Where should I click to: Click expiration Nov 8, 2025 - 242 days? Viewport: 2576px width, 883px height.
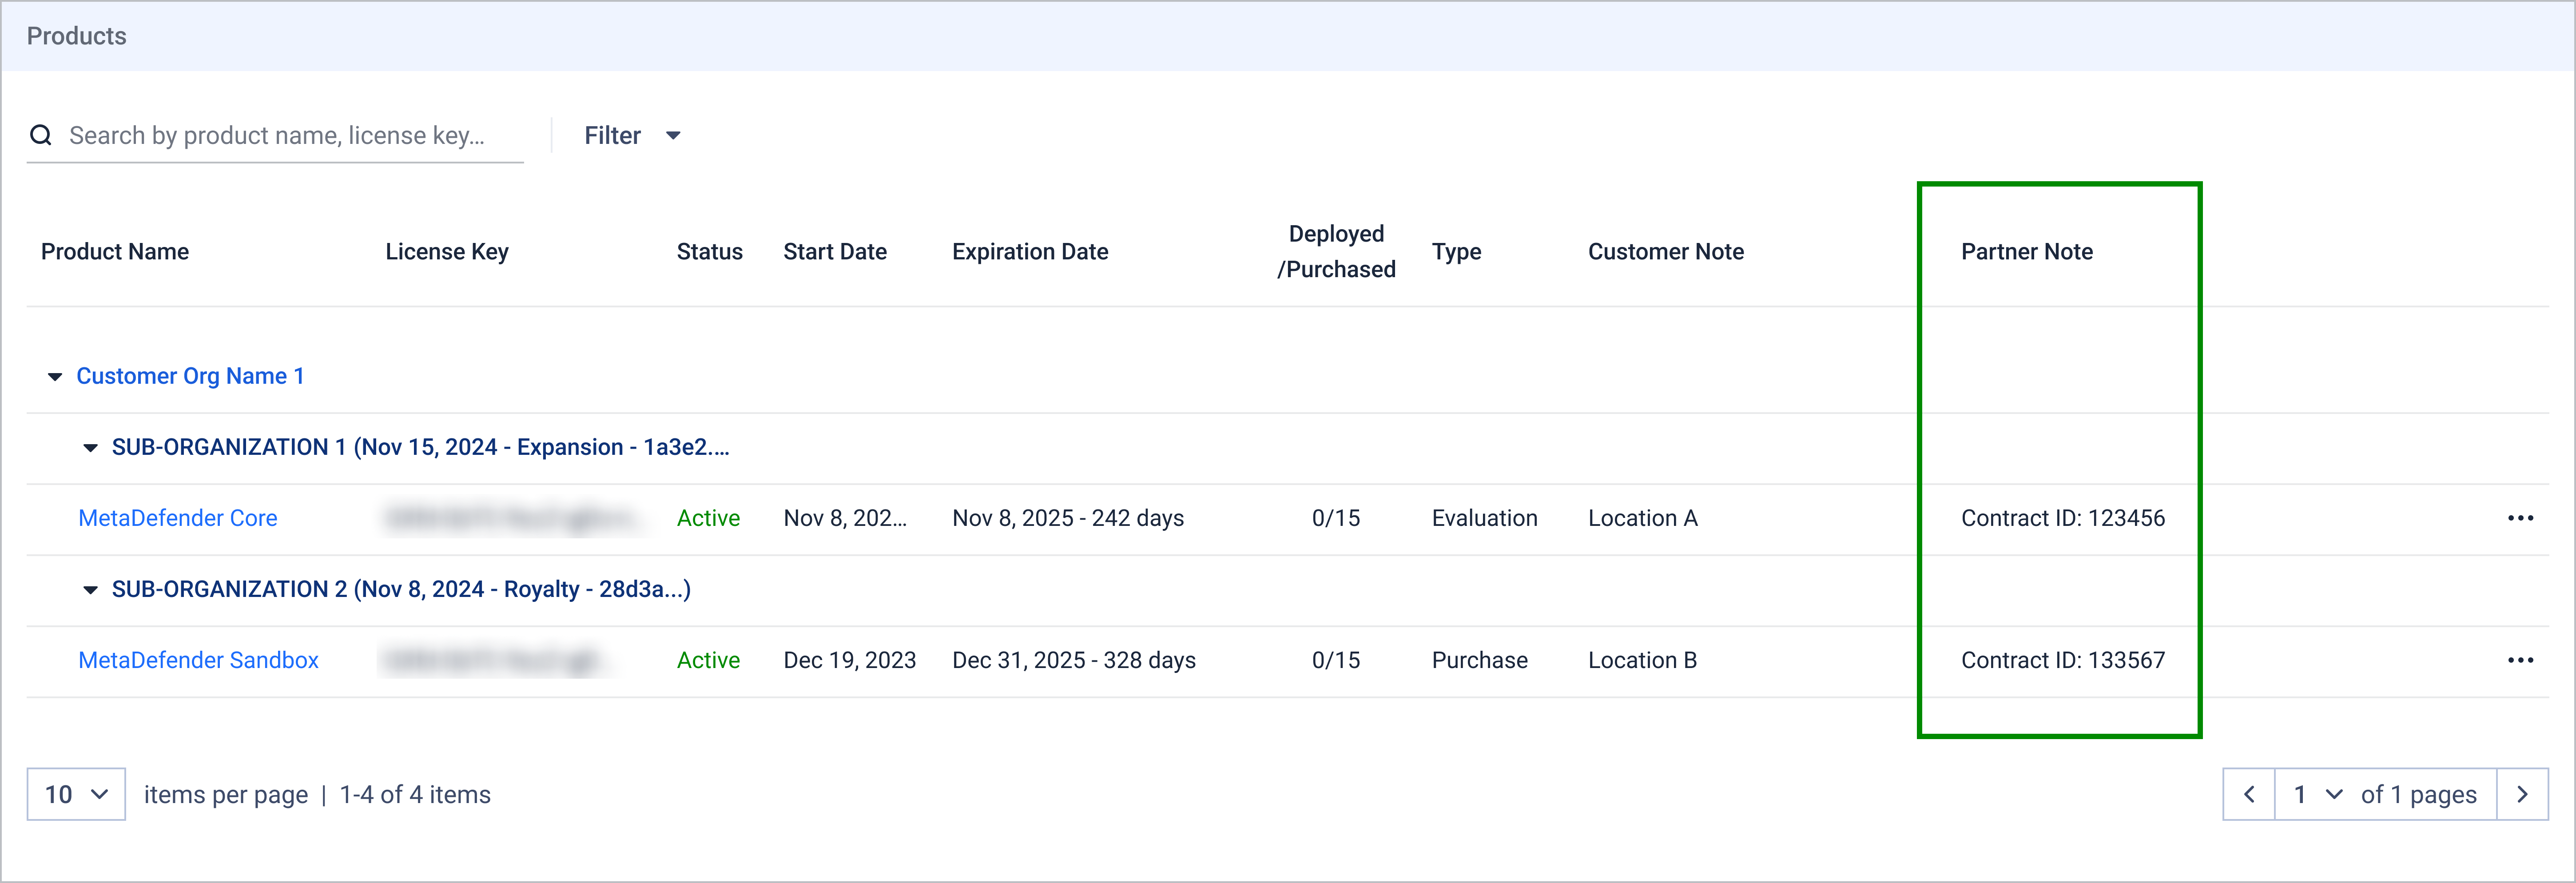click(x=1068, y=518)
